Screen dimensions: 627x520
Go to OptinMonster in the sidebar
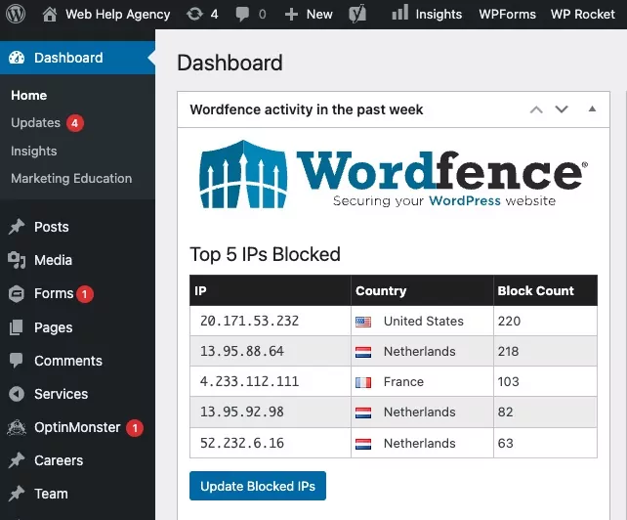coord(77,427)
